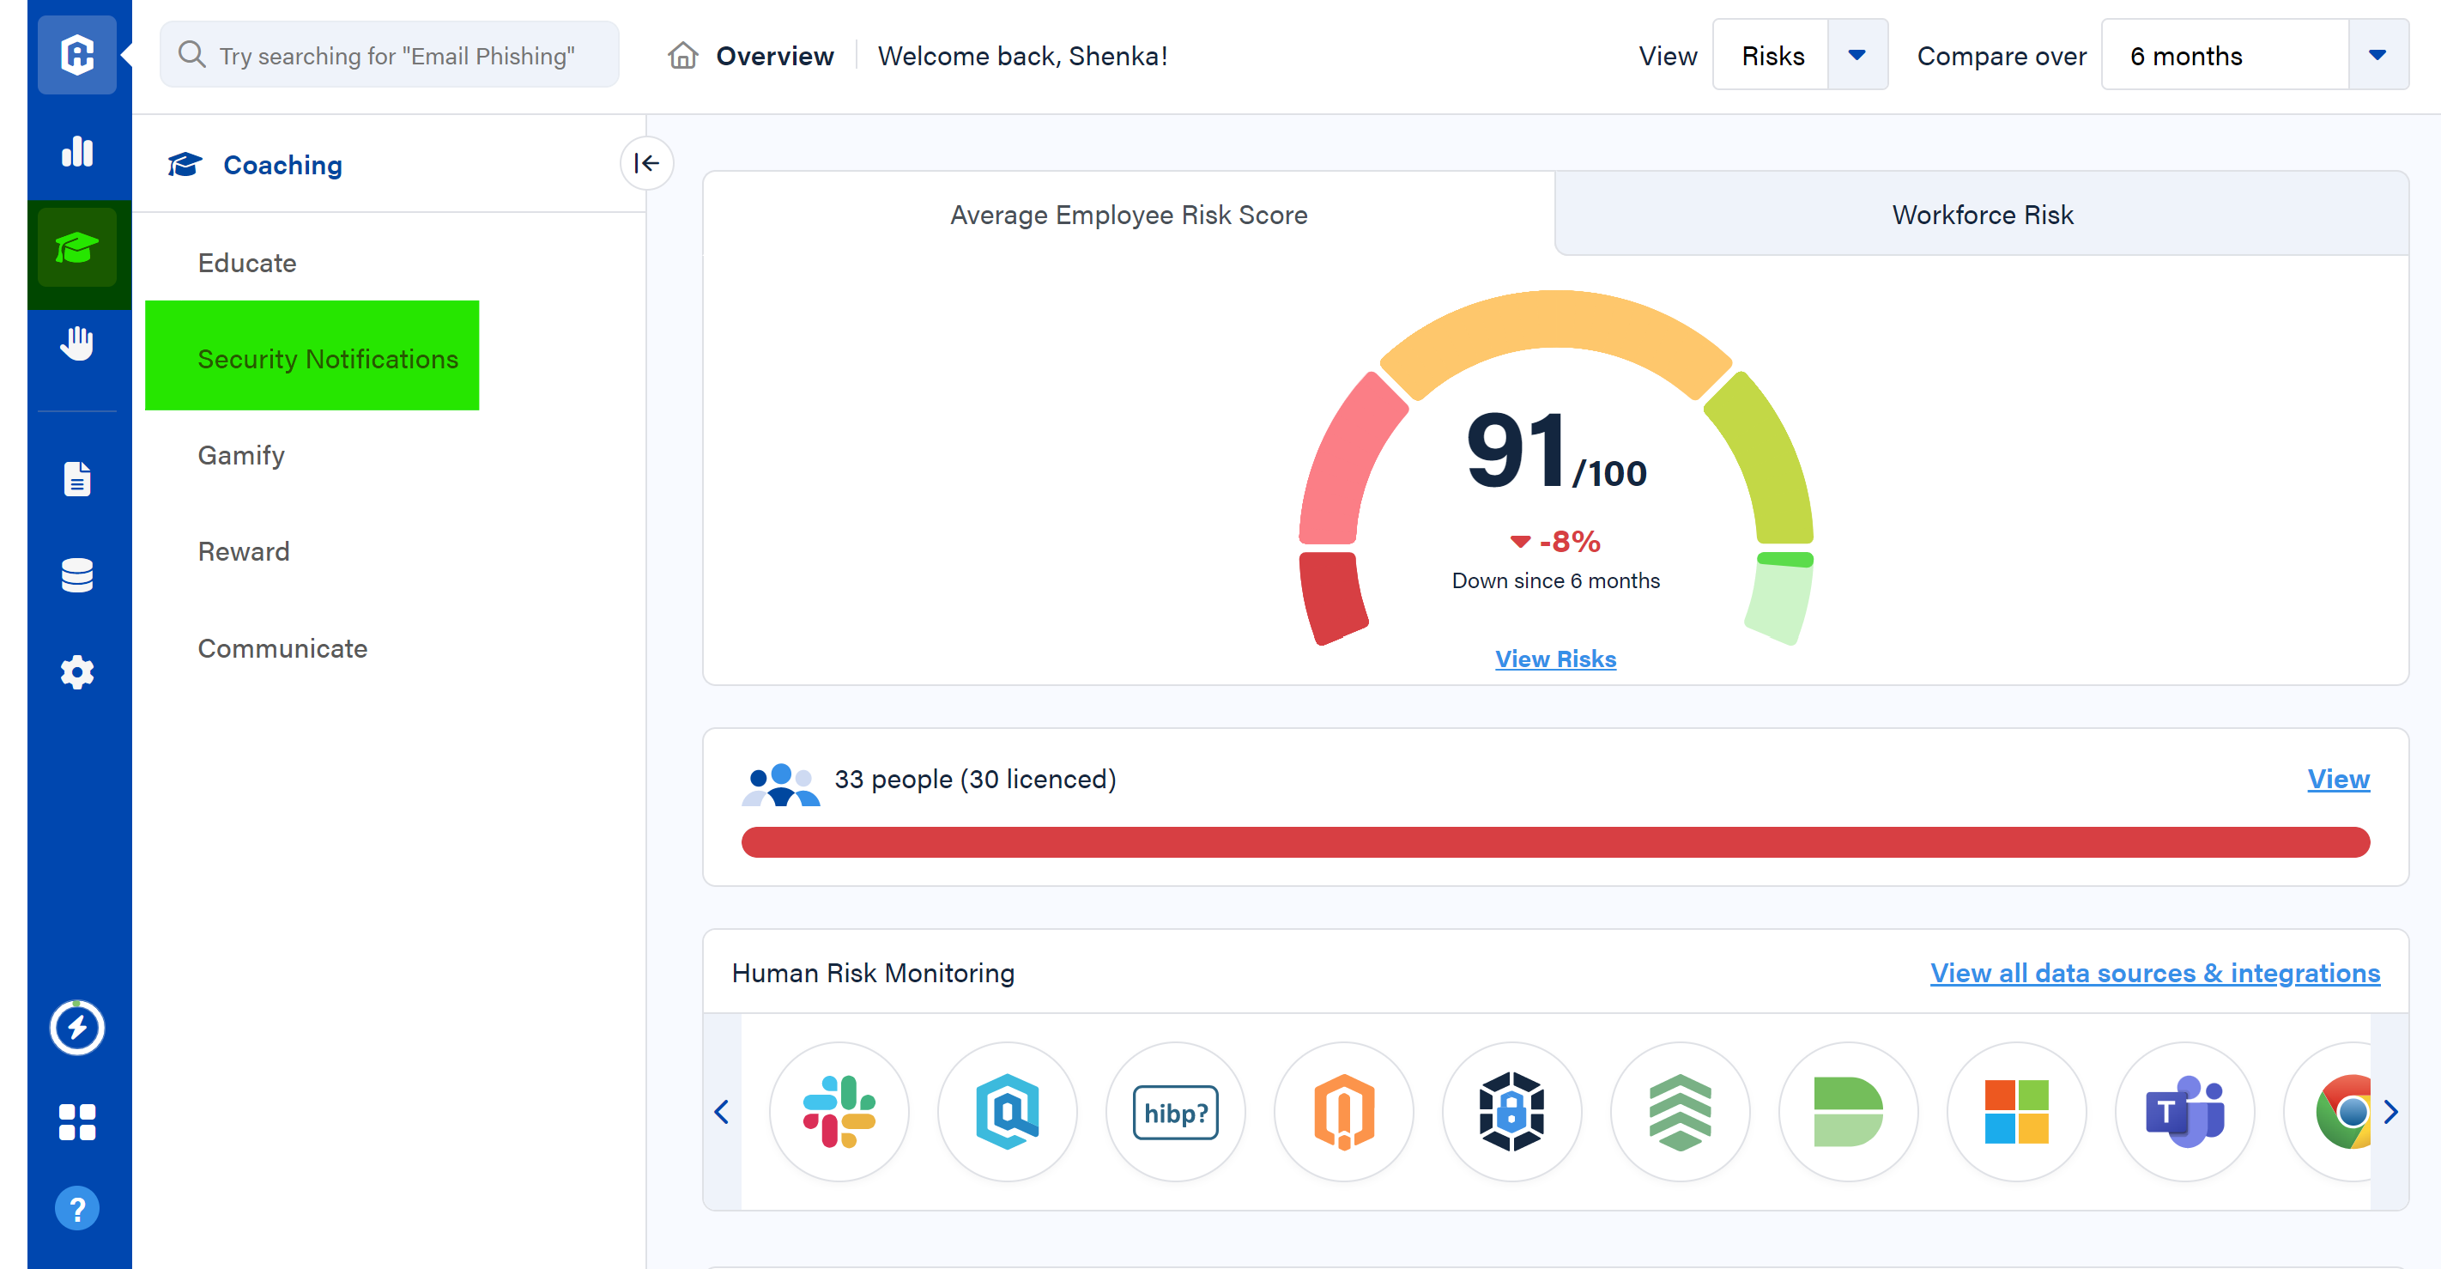This screenshot has height=1269, width=2441.
Task: Click the View Risks link
Action: (x=1555, y=659)
